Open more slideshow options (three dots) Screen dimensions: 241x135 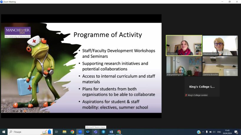point(21,111)
